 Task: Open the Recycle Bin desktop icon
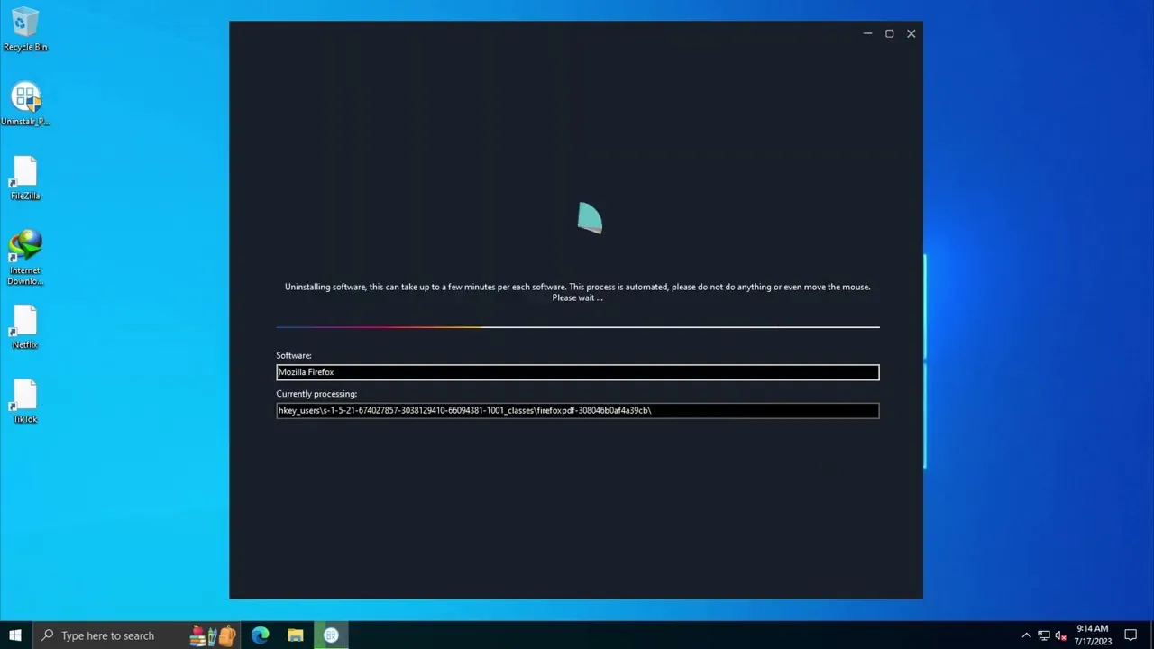[25, 30]
